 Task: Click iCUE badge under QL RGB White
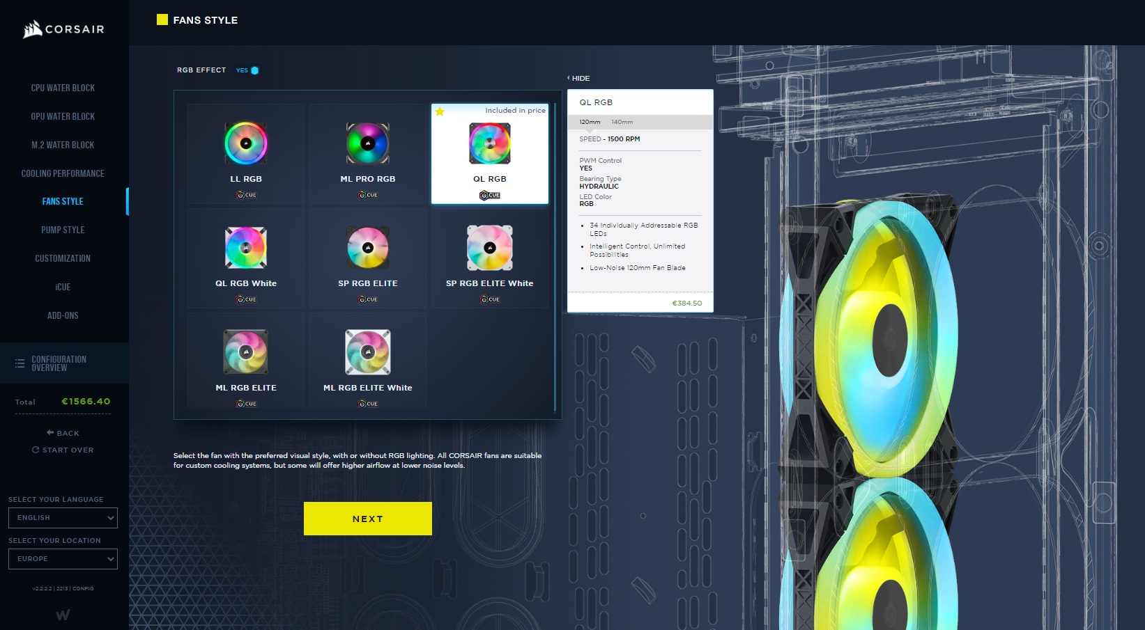(246, 299)
